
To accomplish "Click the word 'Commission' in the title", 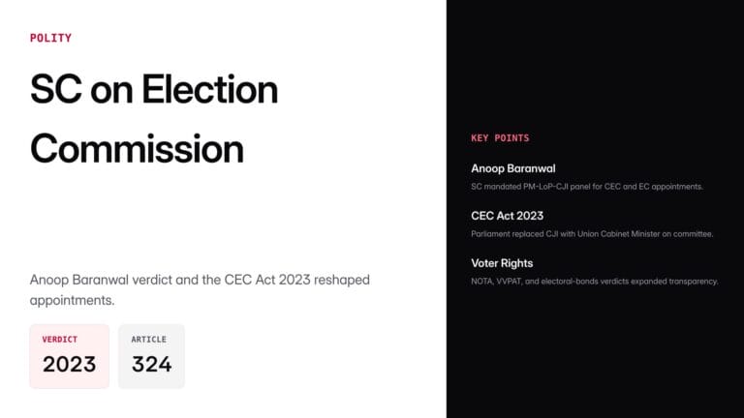I will tap(137, 148).
